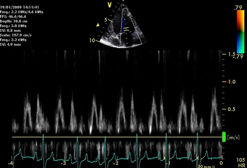Click the Depth: 10.0 cm text

tap(14, 21)
